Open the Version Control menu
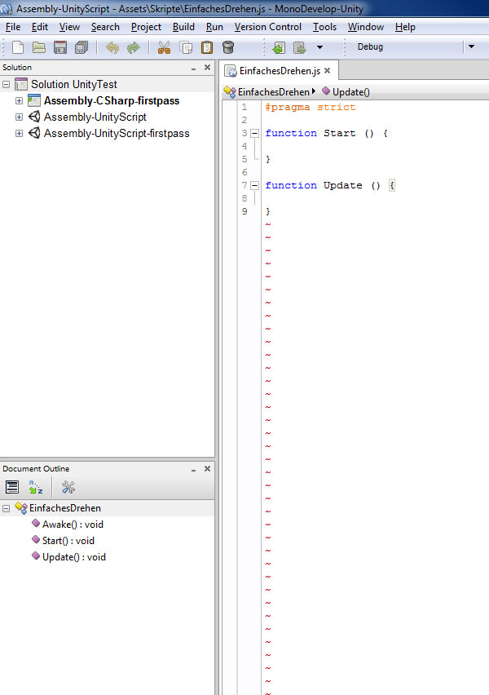The image size is (489, 695). (x=267, y=27)
